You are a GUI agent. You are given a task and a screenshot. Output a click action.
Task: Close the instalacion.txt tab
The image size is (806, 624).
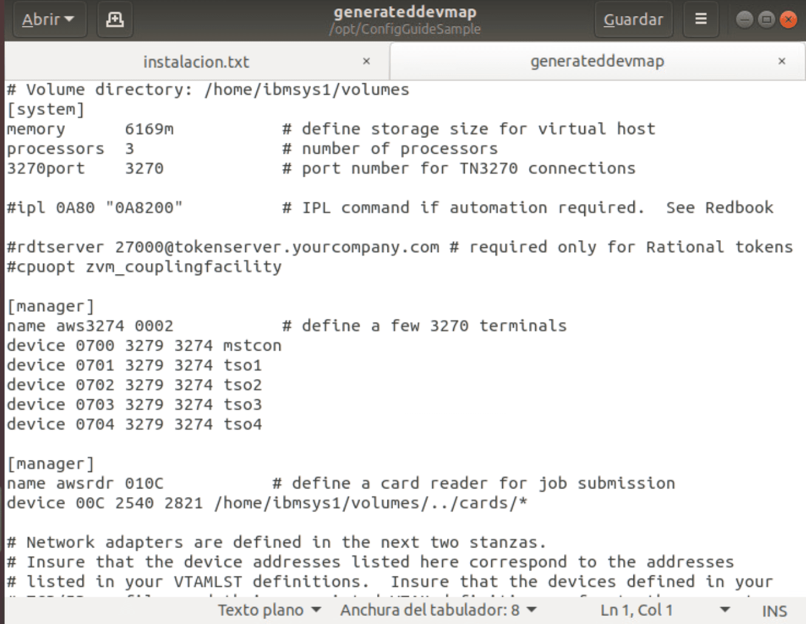[x=366, y=61]
